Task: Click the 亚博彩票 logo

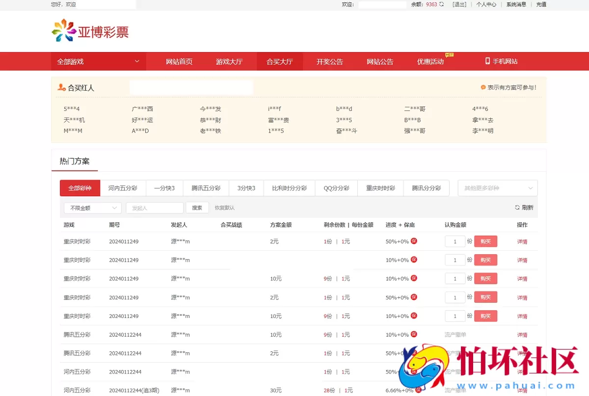Action: click(90, 30)
